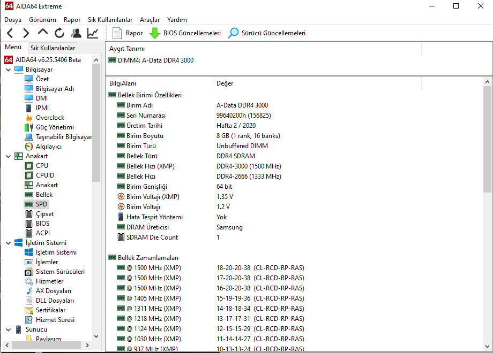Select the SPD tree item
Viewport: 493px width, 353px height.
(36, 204)
